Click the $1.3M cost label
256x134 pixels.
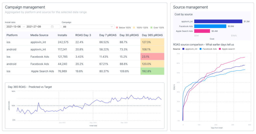coord(246,21)
